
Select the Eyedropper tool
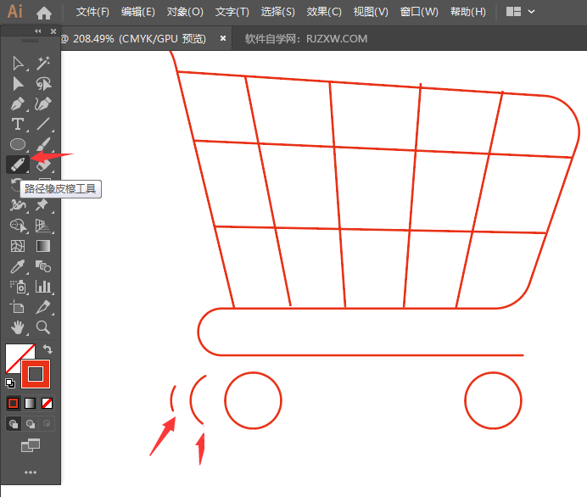(18, 266)
